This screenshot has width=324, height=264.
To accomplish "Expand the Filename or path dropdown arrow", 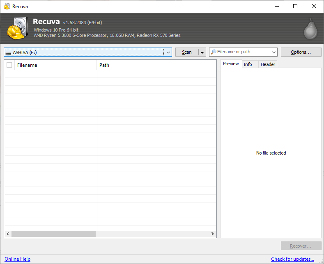I will point(274,52).
